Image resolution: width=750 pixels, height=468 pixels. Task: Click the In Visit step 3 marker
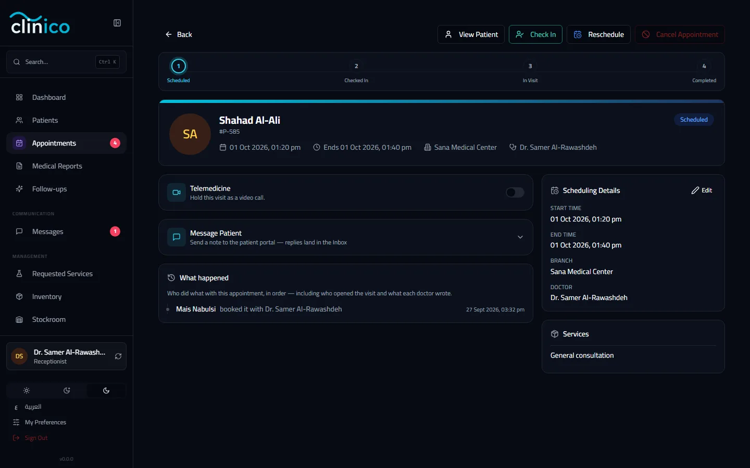click(530, 66)
